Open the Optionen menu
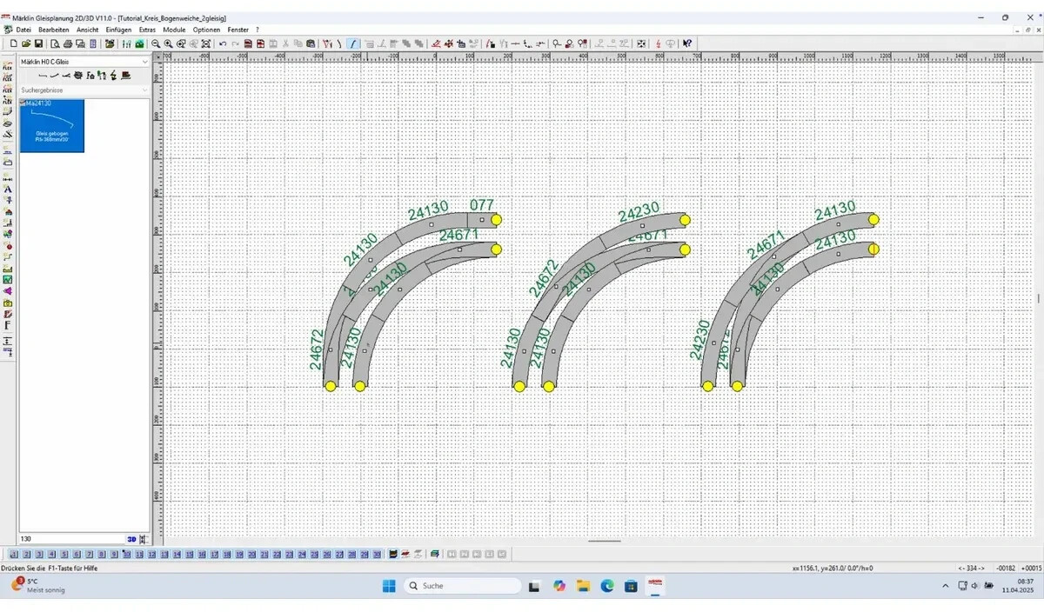Image resolution: width=1044 pixels, height=612 pixels. [x=207, y=30]
